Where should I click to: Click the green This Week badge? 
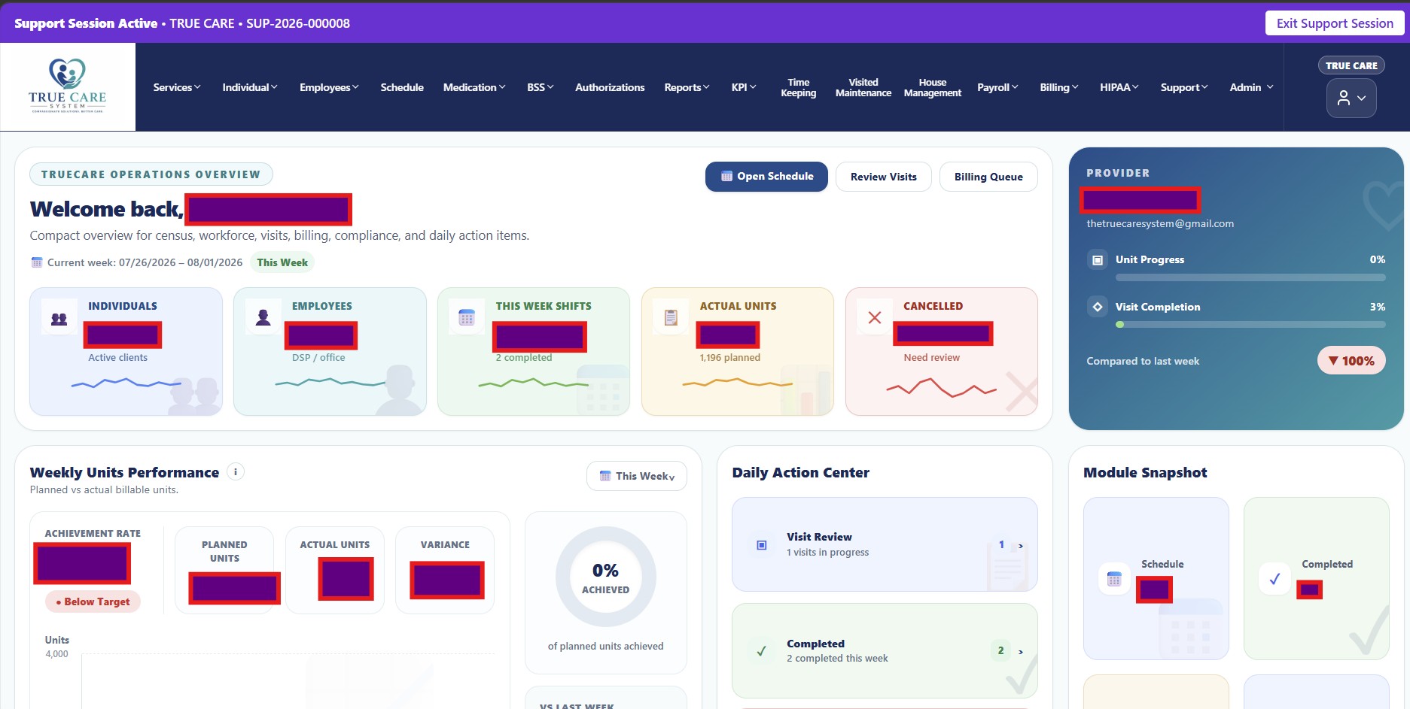click(x=282, y=262)
